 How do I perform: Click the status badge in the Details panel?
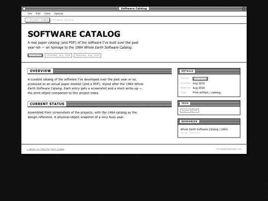click(200, 78)
